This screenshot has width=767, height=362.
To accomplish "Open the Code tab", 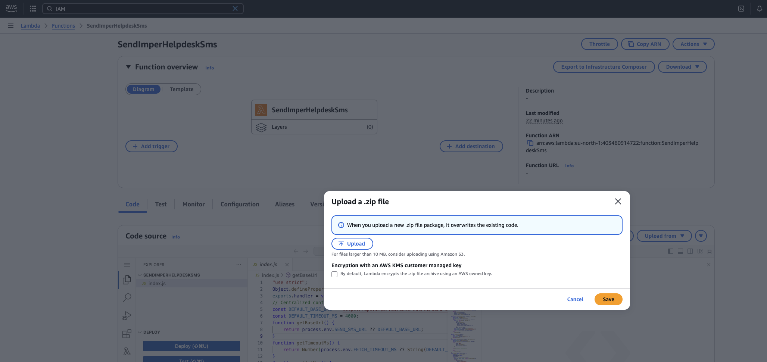I will [x=132, y=204].
